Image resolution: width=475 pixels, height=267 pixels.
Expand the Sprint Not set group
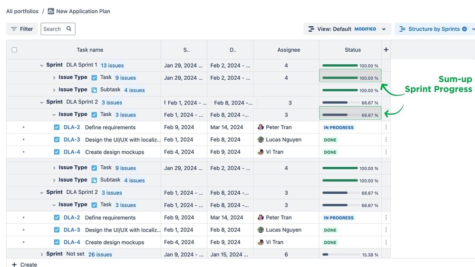pyautogui.click(x=41, y=255)
